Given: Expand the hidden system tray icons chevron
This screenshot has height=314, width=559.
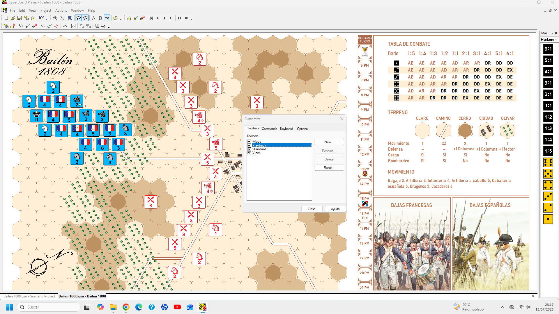Looking at the screenshot, I should [x=503, y=307].
